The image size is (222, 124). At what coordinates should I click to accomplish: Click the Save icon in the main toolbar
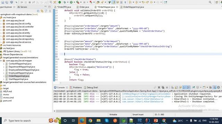pos(3,2)
